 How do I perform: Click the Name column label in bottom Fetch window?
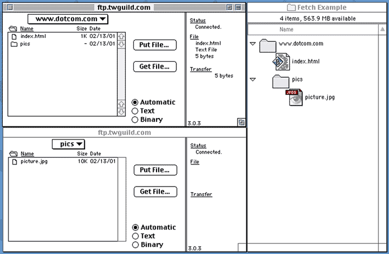point(27,154)
